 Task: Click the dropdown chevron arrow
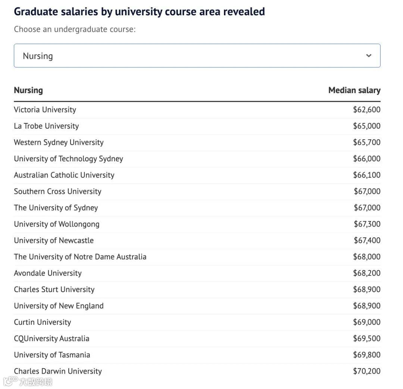pos(369,56)
